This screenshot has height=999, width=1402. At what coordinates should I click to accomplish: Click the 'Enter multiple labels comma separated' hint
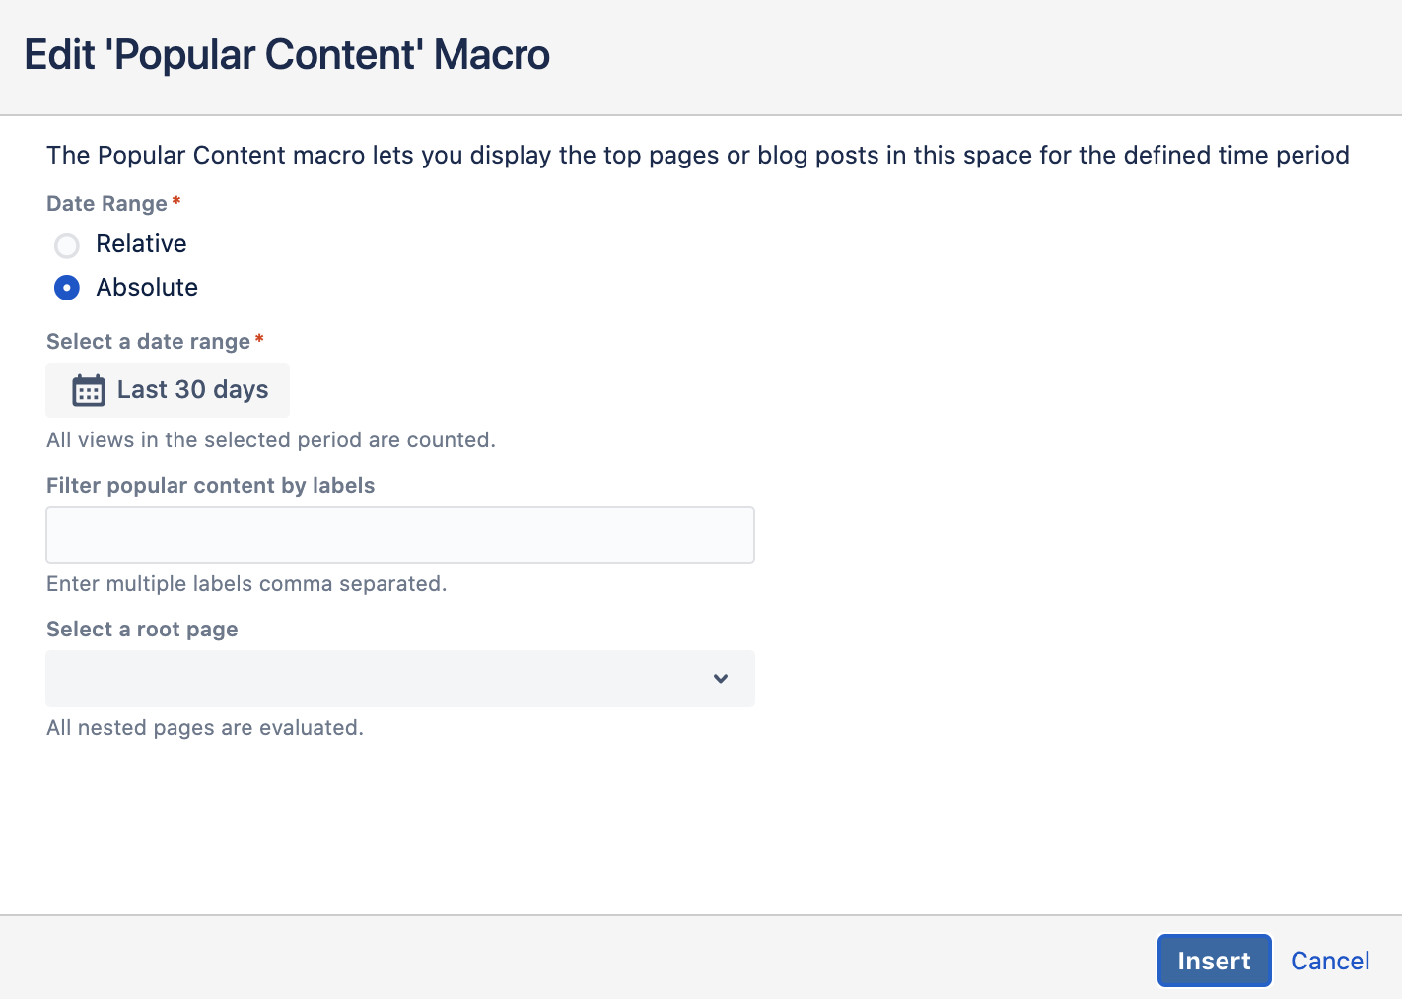click(x=246, y=584)
